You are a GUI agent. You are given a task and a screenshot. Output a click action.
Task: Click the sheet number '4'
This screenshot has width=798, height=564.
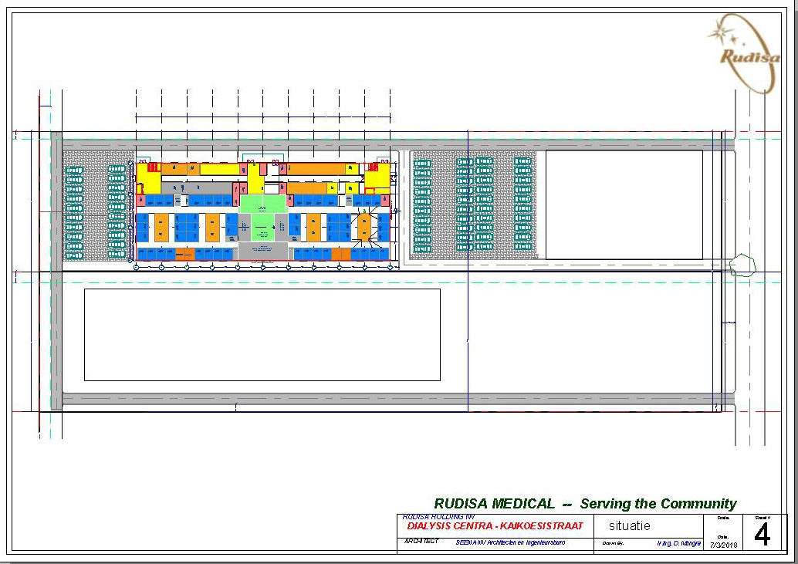(x=762, y=535)
